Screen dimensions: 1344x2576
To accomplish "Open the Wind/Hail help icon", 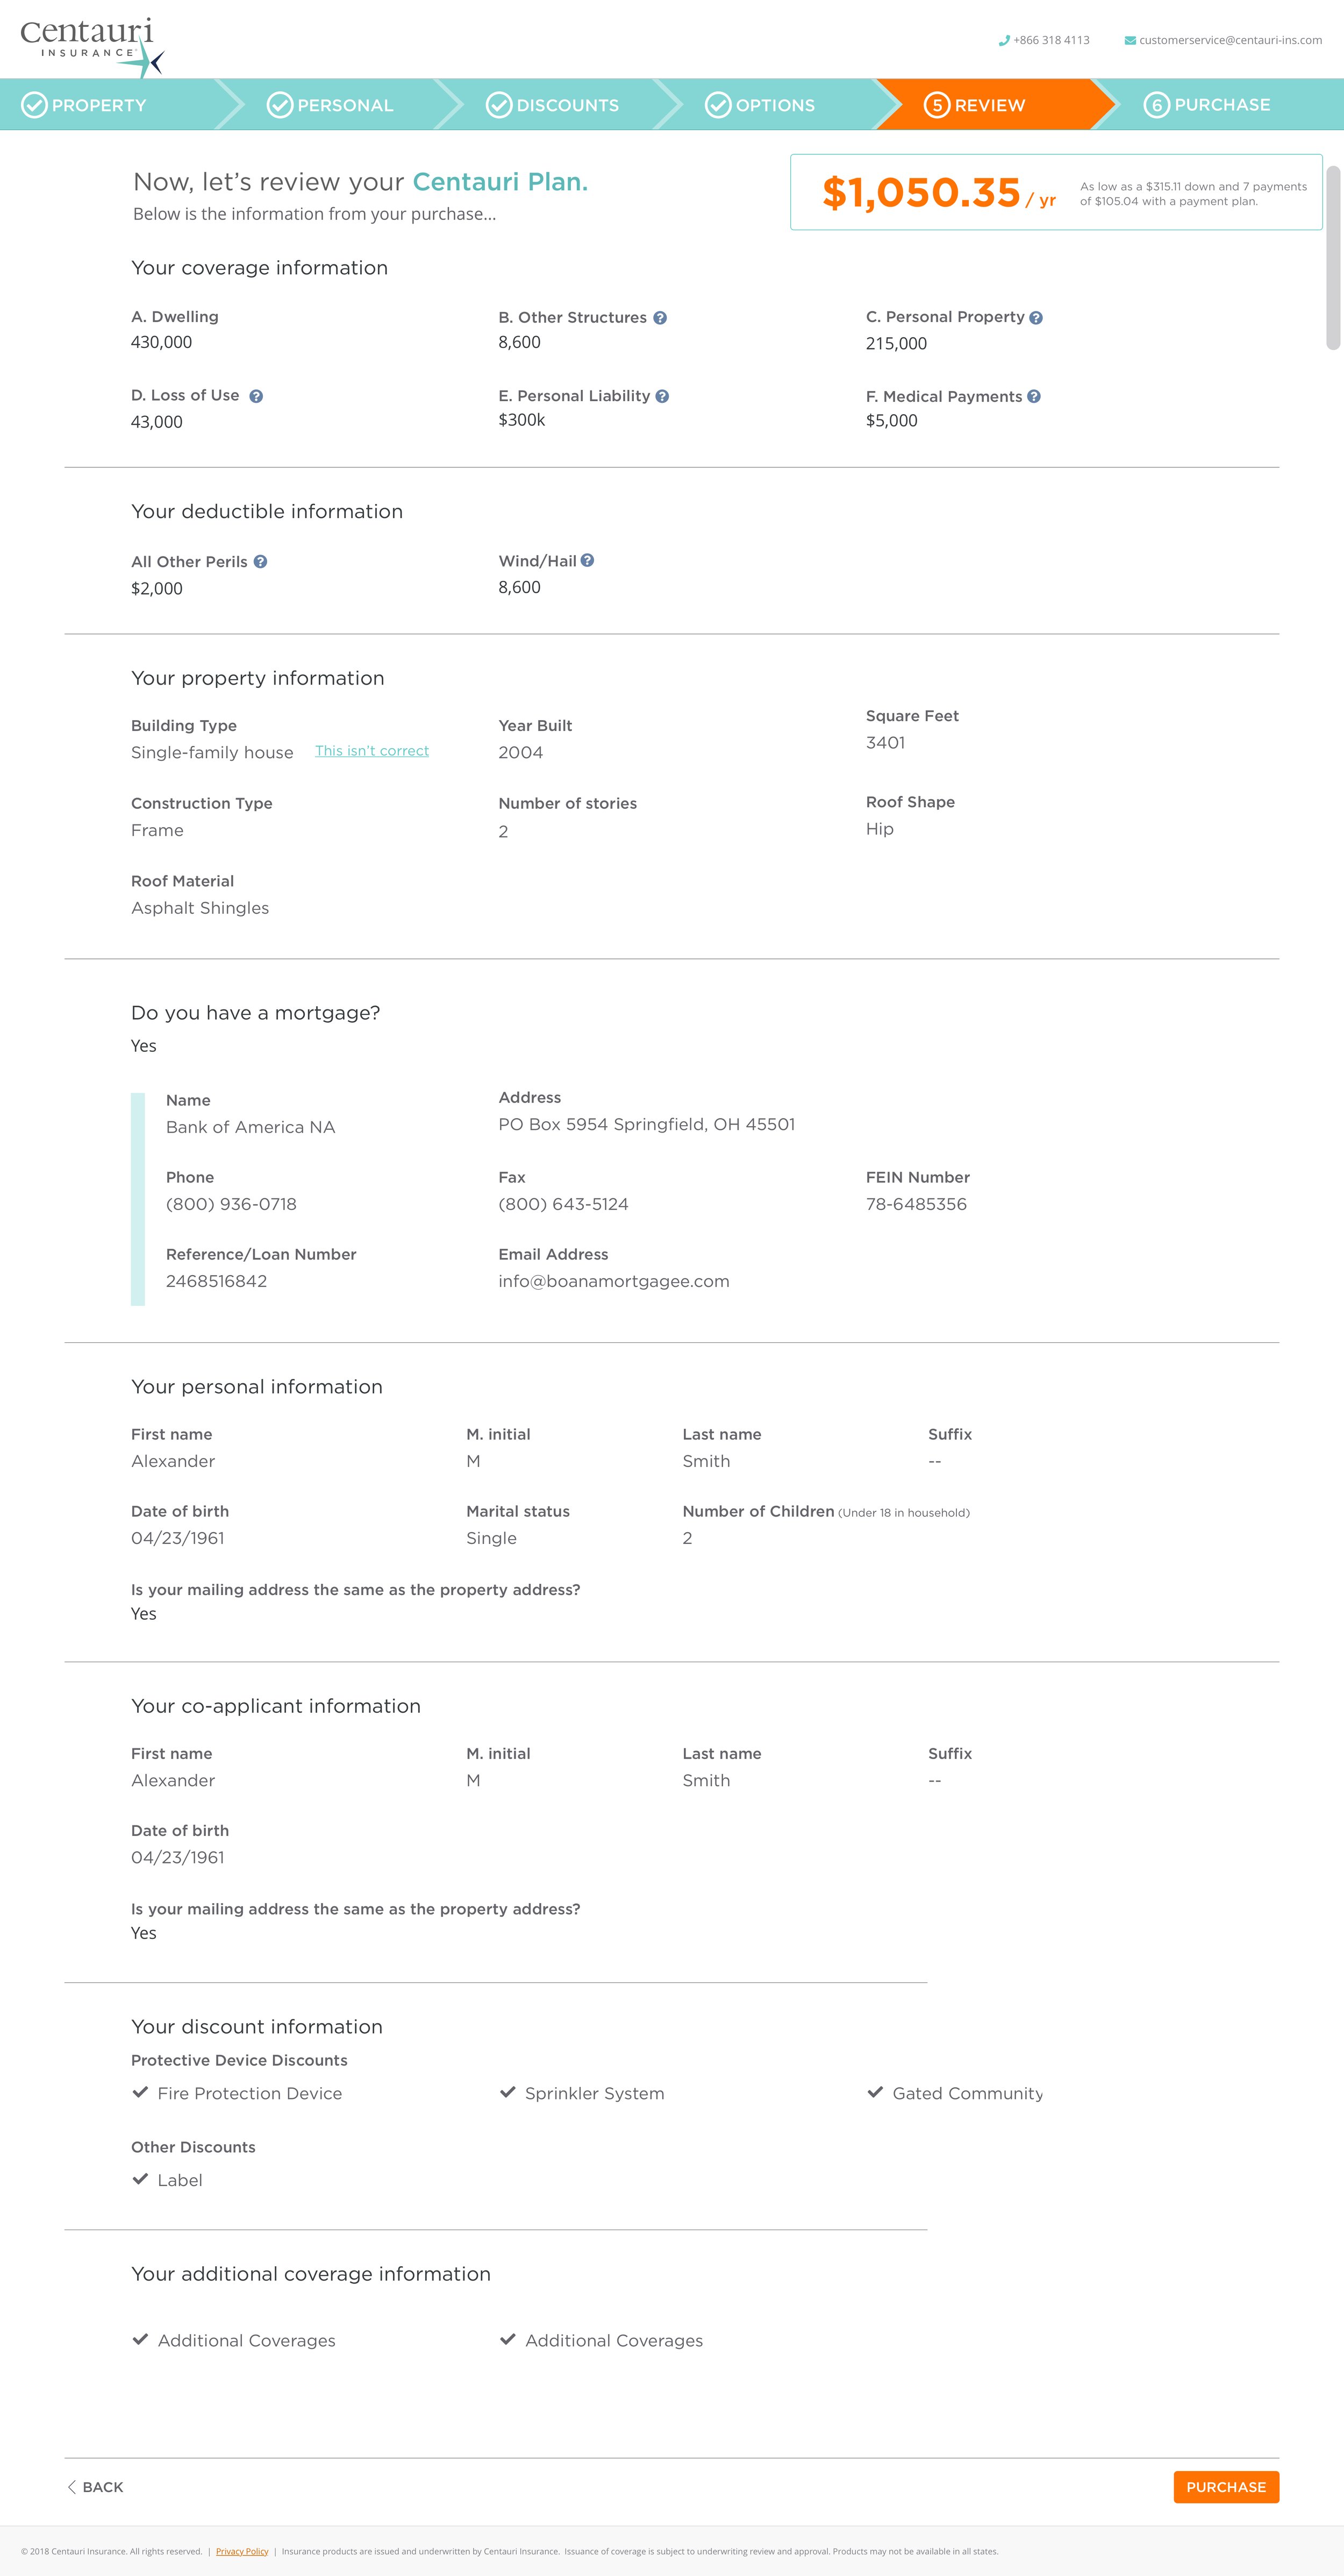I will pyautogui.click(x=587, y=561).
